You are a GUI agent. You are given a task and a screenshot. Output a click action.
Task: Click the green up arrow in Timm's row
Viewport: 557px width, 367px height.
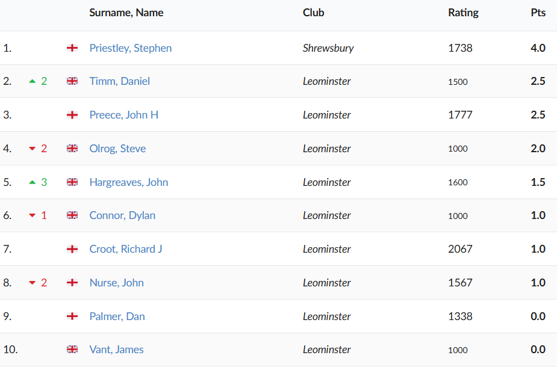[x=33, y=81]
